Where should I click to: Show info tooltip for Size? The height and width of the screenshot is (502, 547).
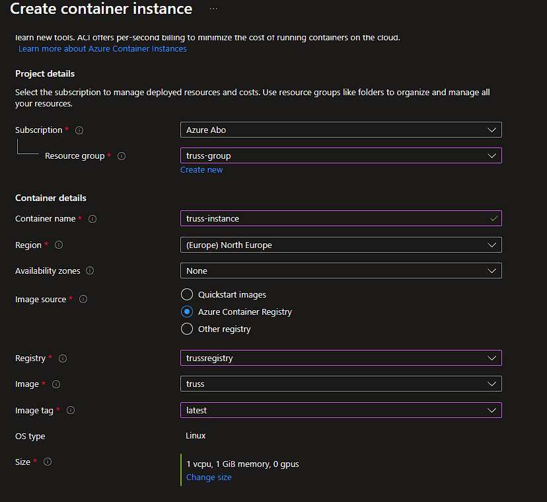click(x=48, y=462)
